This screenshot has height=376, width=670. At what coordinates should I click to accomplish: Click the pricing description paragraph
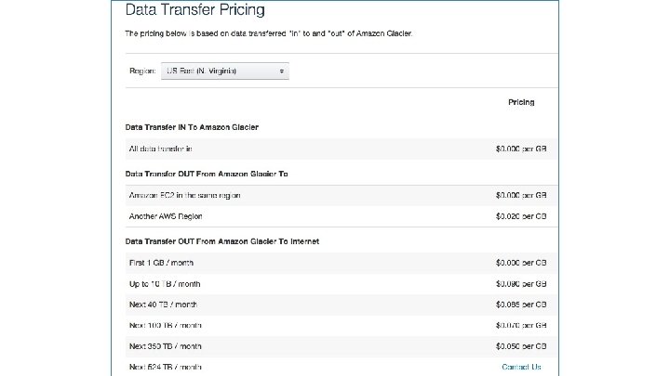point(268,33)
